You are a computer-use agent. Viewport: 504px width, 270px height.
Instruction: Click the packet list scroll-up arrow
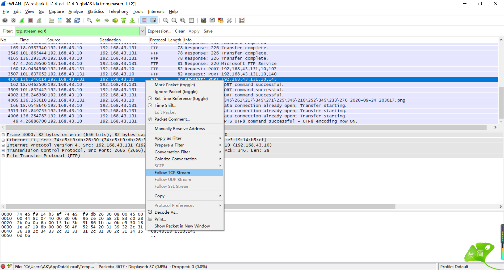pyautogui.click(x=501, y=40)
